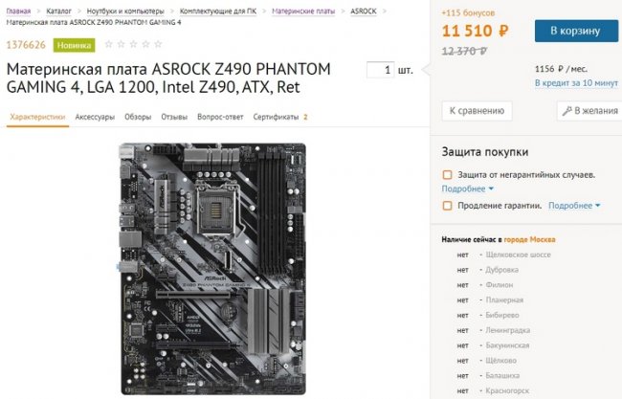Viewport: 622px width, 399px height.
Task: Select the «Вопрос-ответ» tab
Action: coord(220,117)
